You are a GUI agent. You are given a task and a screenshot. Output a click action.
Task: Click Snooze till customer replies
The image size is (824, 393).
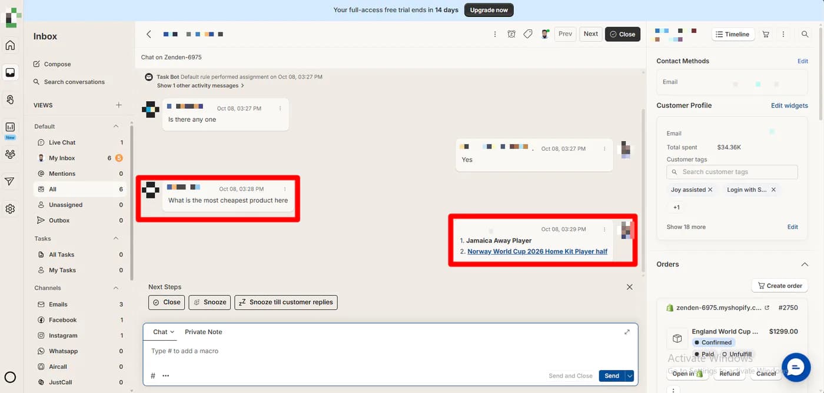[285, 302]
